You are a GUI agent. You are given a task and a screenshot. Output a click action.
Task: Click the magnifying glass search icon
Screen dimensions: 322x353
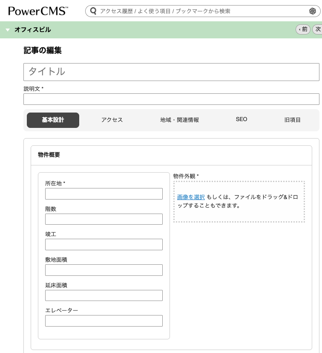(93, 11)
